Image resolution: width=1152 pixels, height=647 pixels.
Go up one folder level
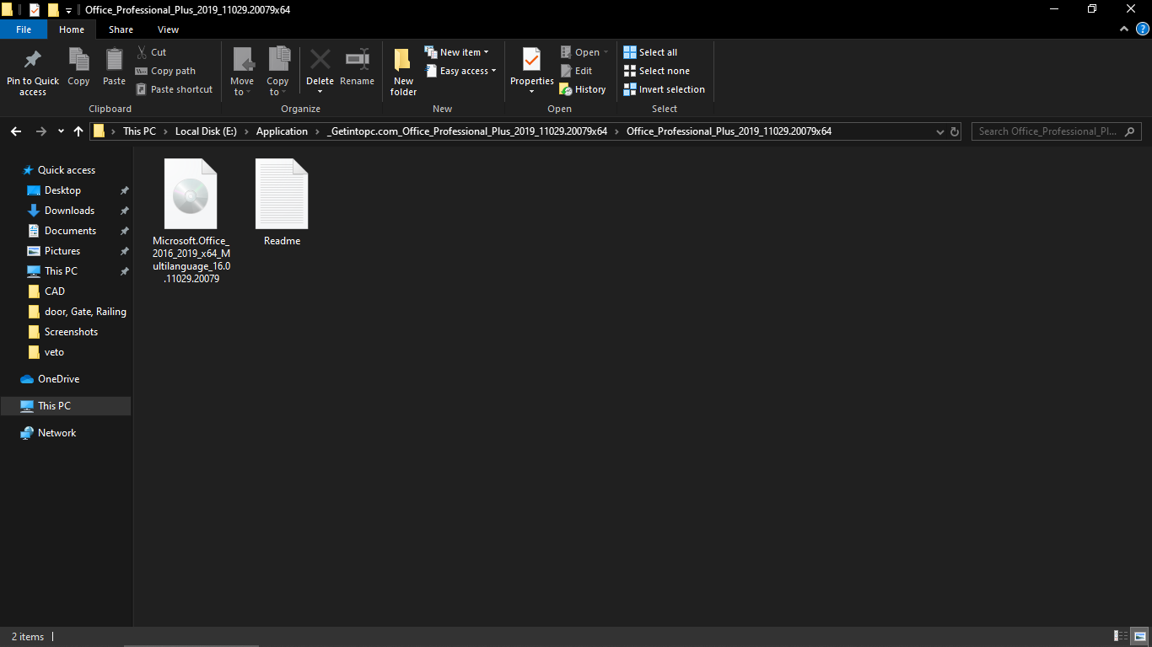[78, 131]
